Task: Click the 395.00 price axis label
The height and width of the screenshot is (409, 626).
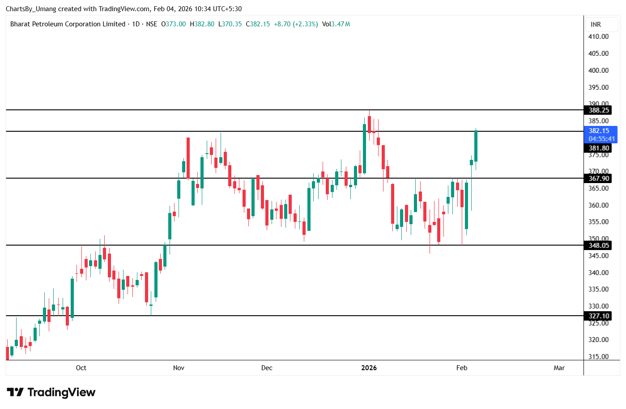Action: pos(598,88)
